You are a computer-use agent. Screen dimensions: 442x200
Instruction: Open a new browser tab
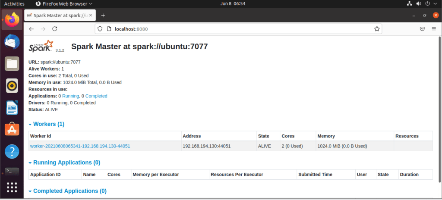[x=103, y=16]
